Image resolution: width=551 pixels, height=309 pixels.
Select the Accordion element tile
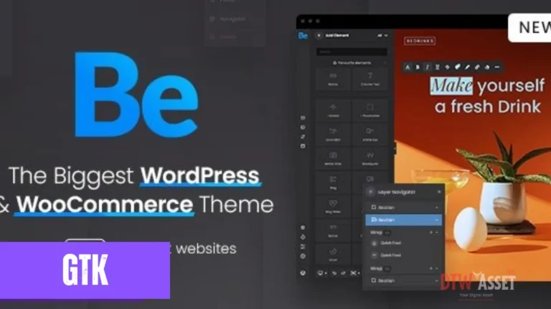tap(333, 134)
